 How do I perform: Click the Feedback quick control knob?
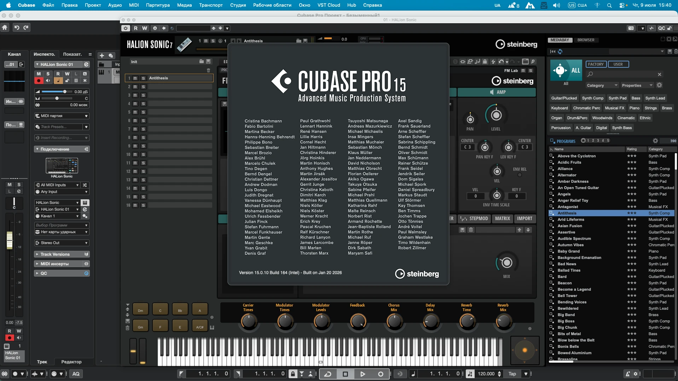(358, 321)
